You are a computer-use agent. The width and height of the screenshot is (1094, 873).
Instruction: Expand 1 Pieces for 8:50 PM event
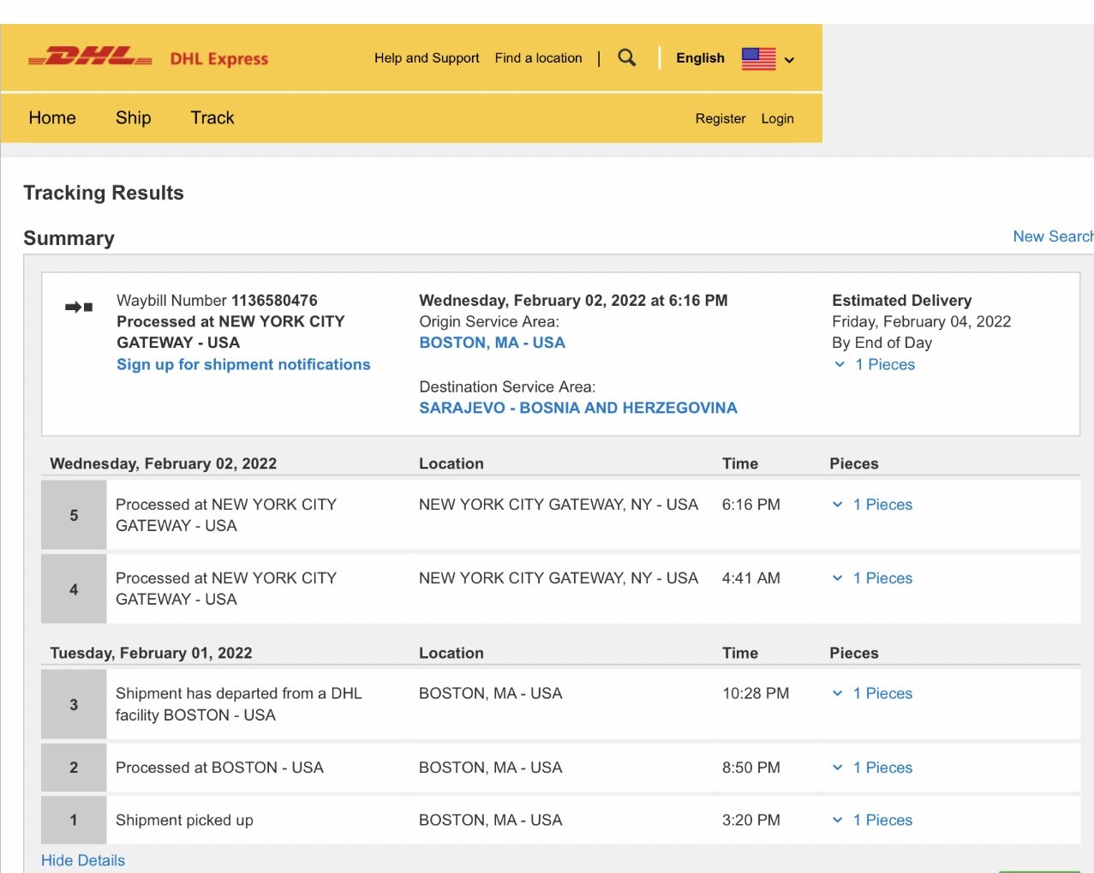click(872, 768)
